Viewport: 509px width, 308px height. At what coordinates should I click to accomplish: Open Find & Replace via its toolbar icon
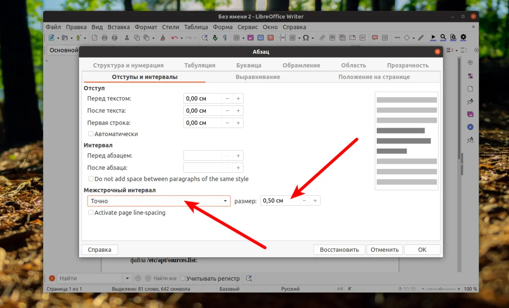coord(205,37)
